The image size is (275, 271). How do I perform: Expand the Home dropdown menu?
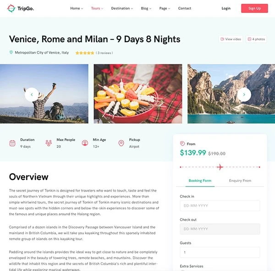click(77, 8)
